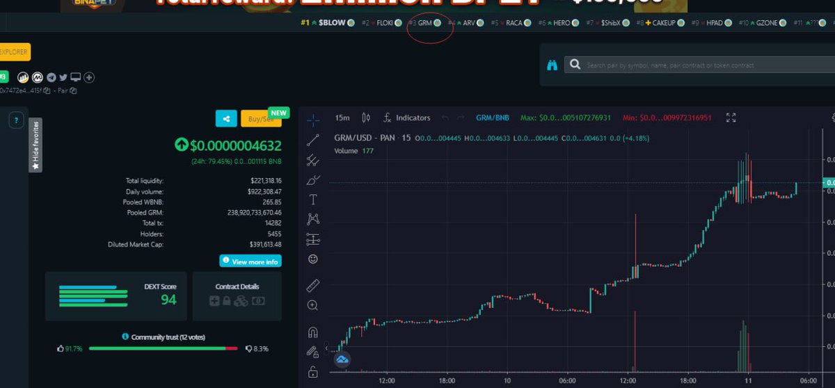Copy the token contract address
Image resolution: width=835 pixels, height=388 pixels.
(x=47, y=90)
